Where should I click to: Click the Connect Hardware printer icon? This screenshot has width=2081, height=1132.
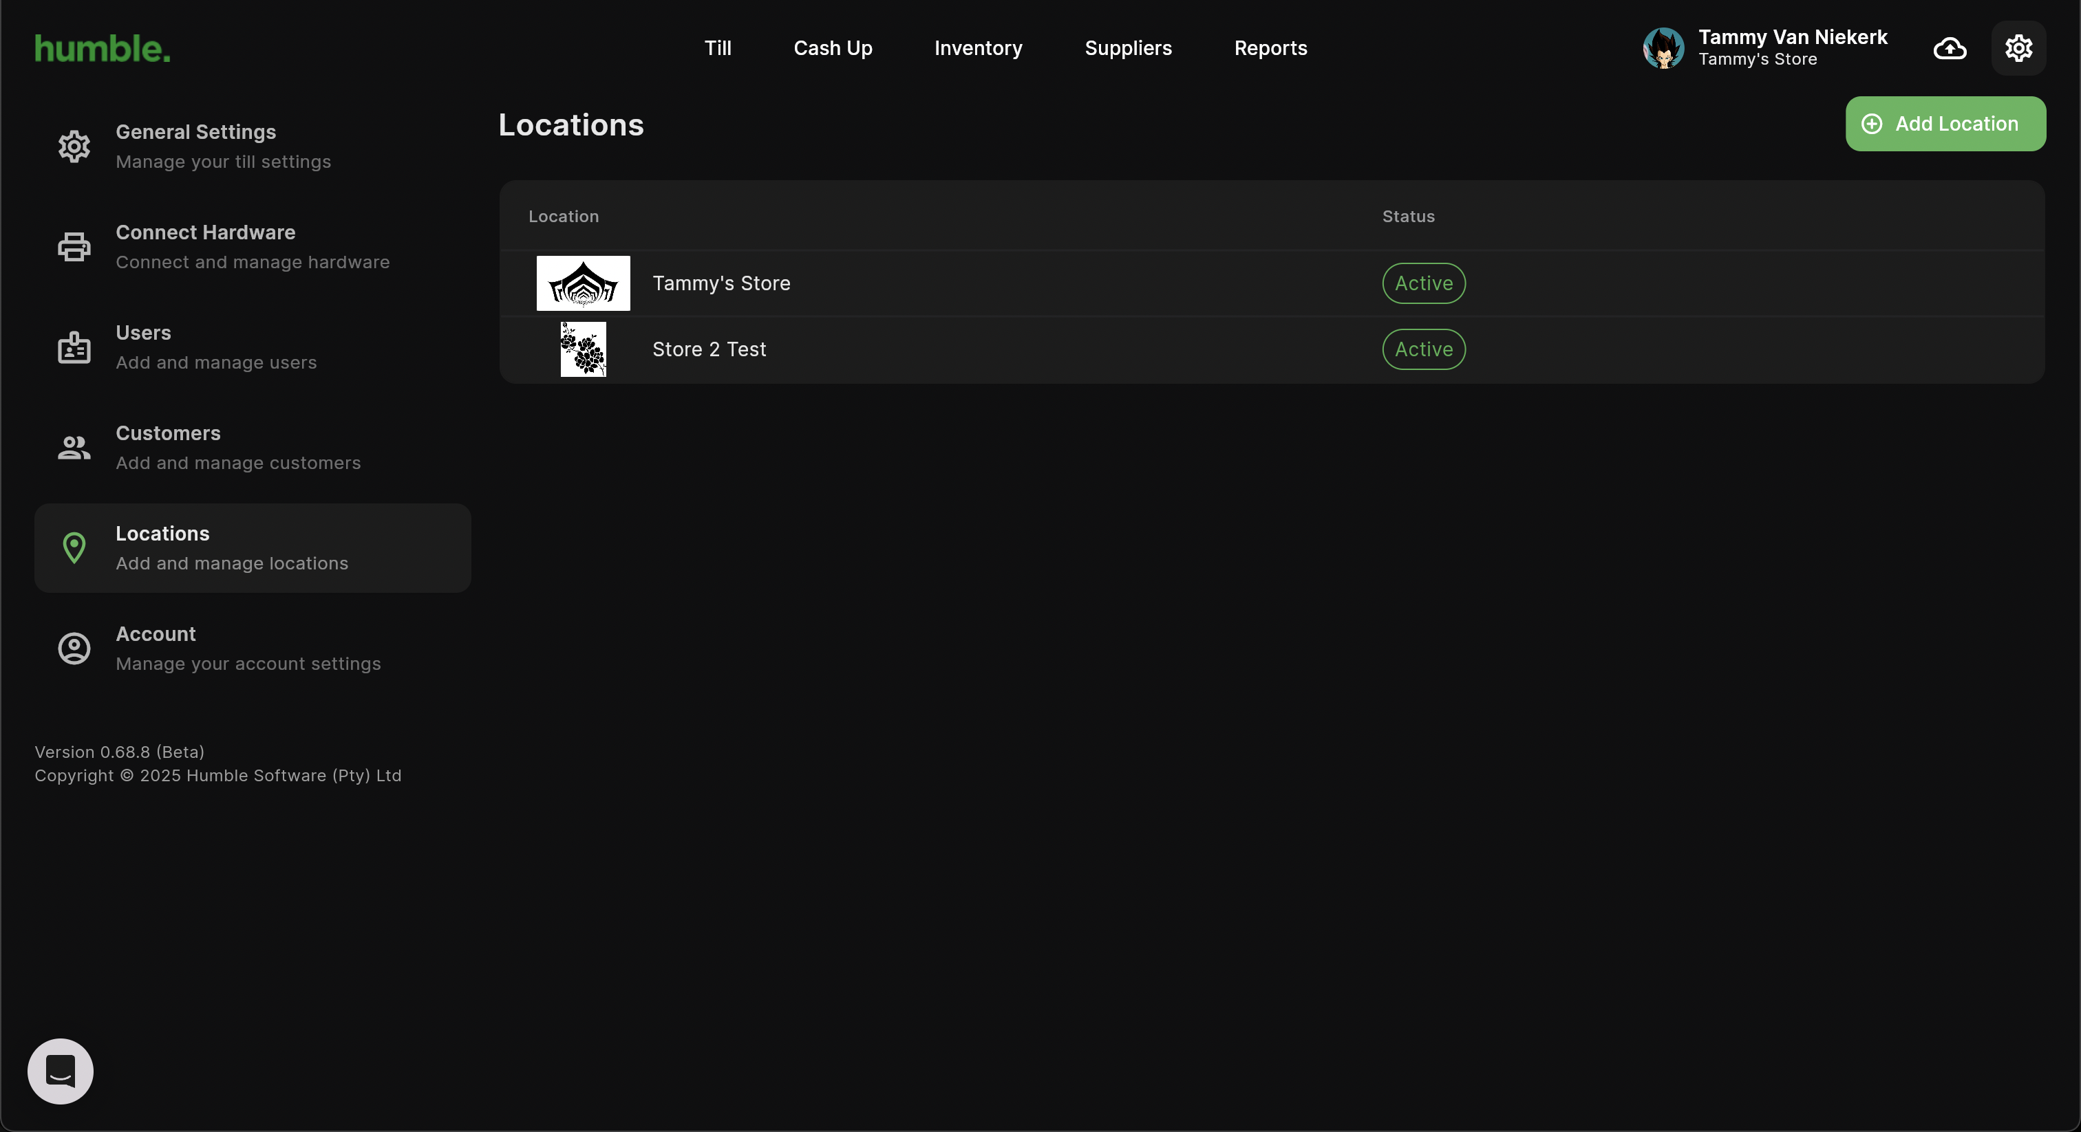pos(74,246)
